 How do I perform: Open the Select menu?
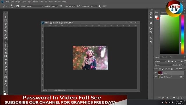[x=35, y=2]
